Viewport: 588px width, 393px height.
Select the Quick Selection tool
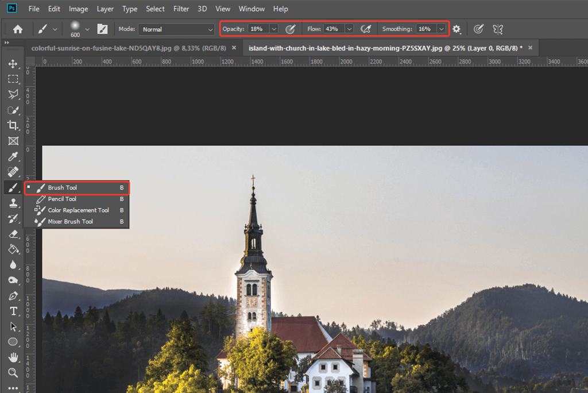(13, 110)
